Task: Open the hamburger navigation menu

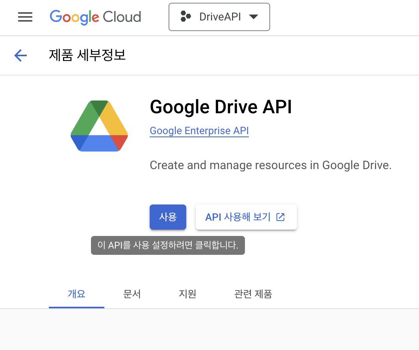Action: coord(25,17)
